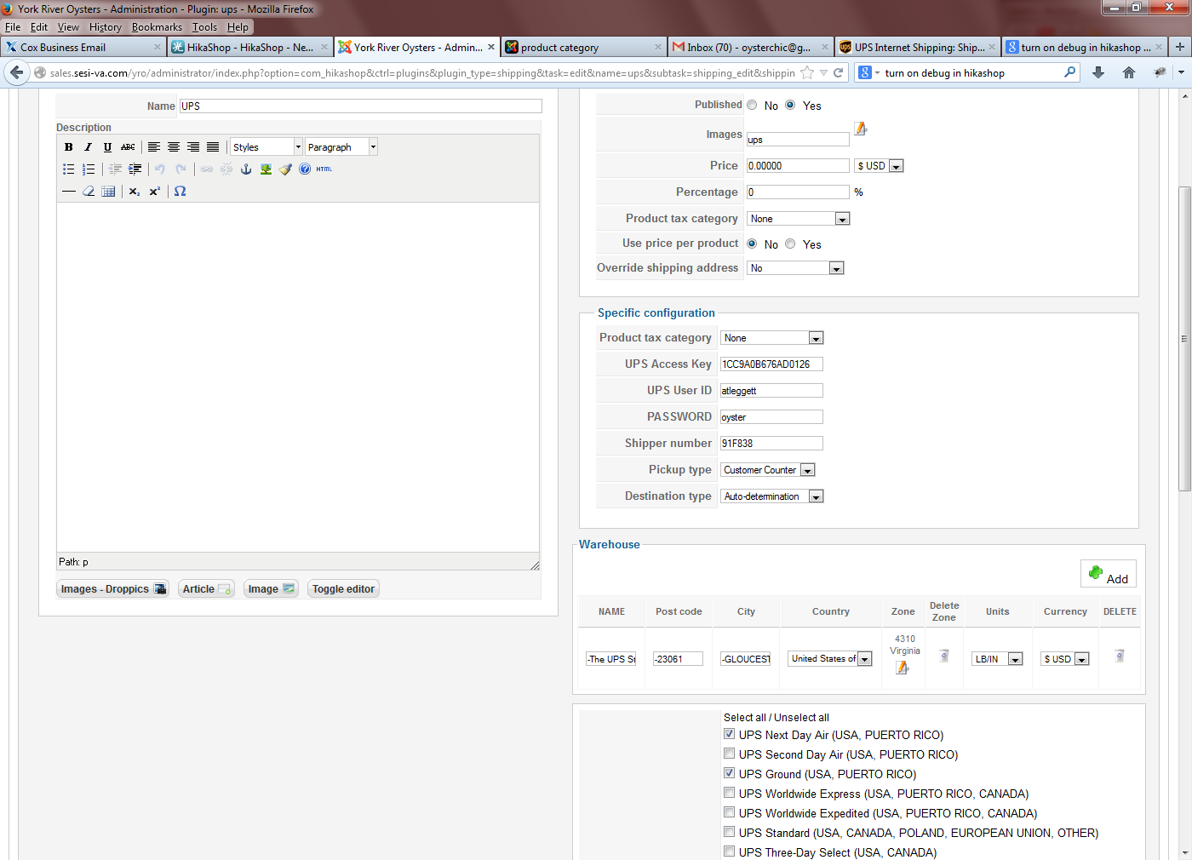Expand the upper Product tax category dropdown
The image size is (1192, 860).
click(x=798, y=219)
